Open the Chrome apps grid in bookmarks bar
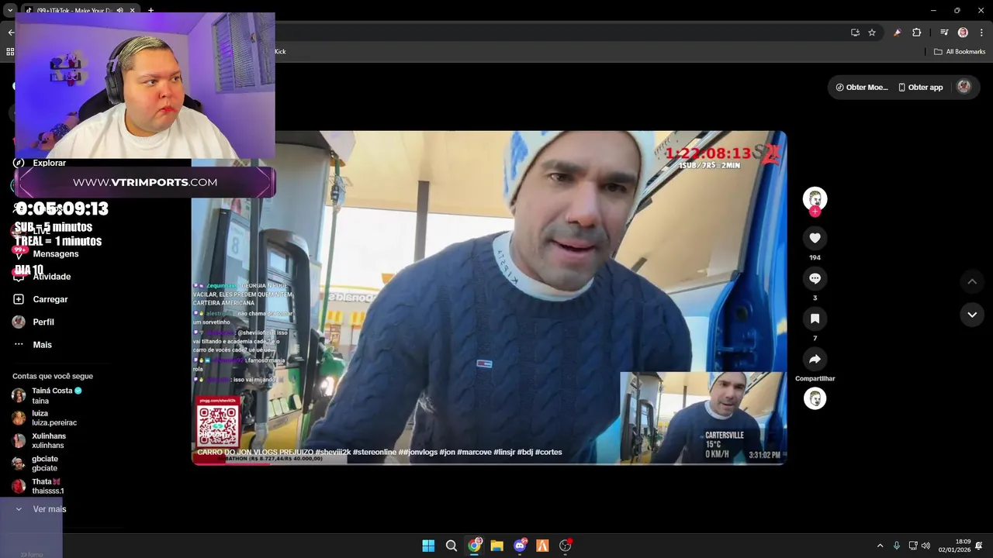 tap(10, 51)
